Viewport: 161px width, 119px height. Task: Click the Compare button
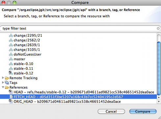click(x=143, y=111)
